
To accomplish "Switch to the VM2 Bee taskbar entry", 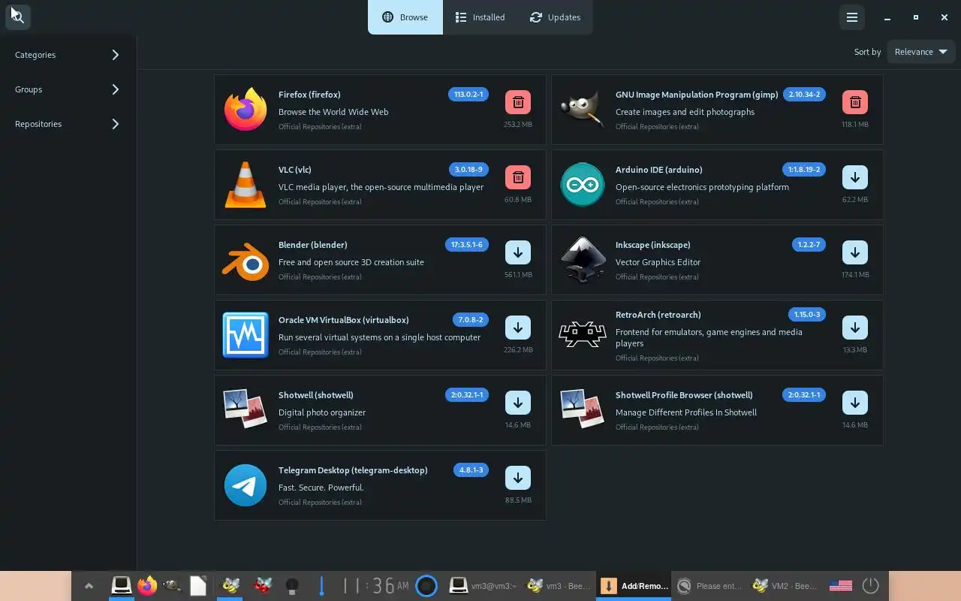I will (x=785, y=586).
